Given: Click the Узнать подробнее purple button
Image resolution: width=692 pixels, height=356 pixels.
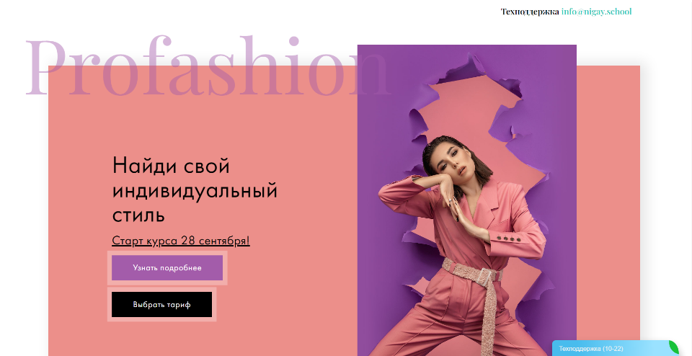Looking at the screenshot, I should (167, 268).
